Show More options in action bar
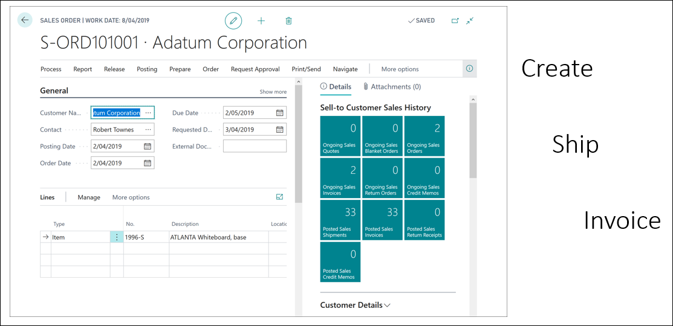Viewport: 673px width, 326px height. pyautogui.click(x=400, y=69)
